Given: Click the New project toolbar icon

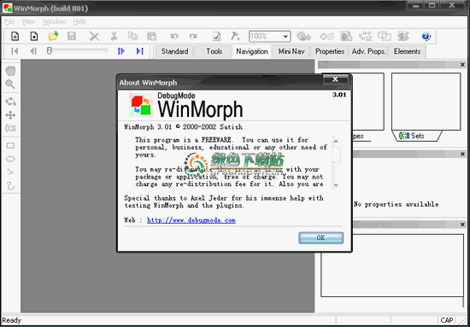Looking at the screenshot, I should 15,36.
